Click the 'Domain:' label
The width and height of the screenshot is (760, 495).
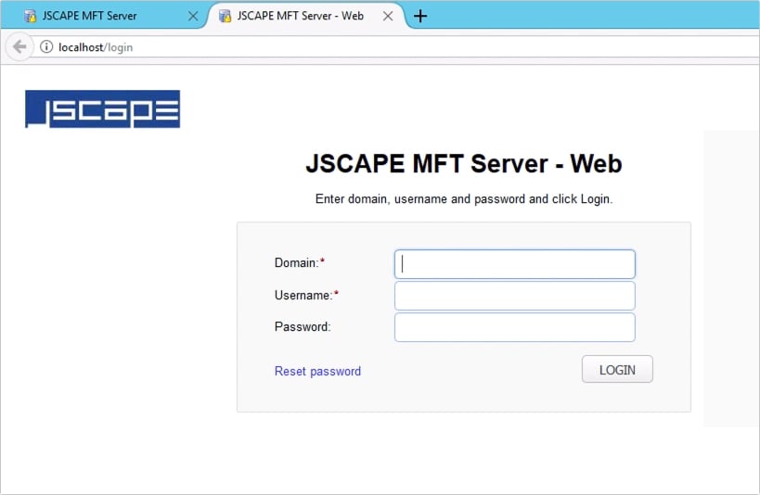tap(299, 262)
